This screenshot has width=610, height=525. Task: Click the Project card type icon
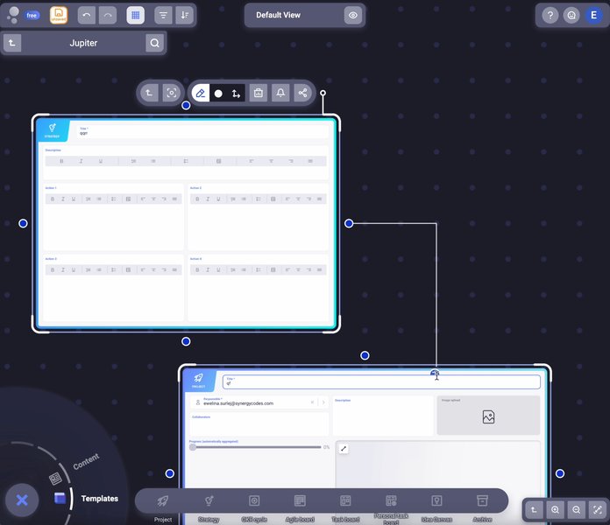point(198,380)
